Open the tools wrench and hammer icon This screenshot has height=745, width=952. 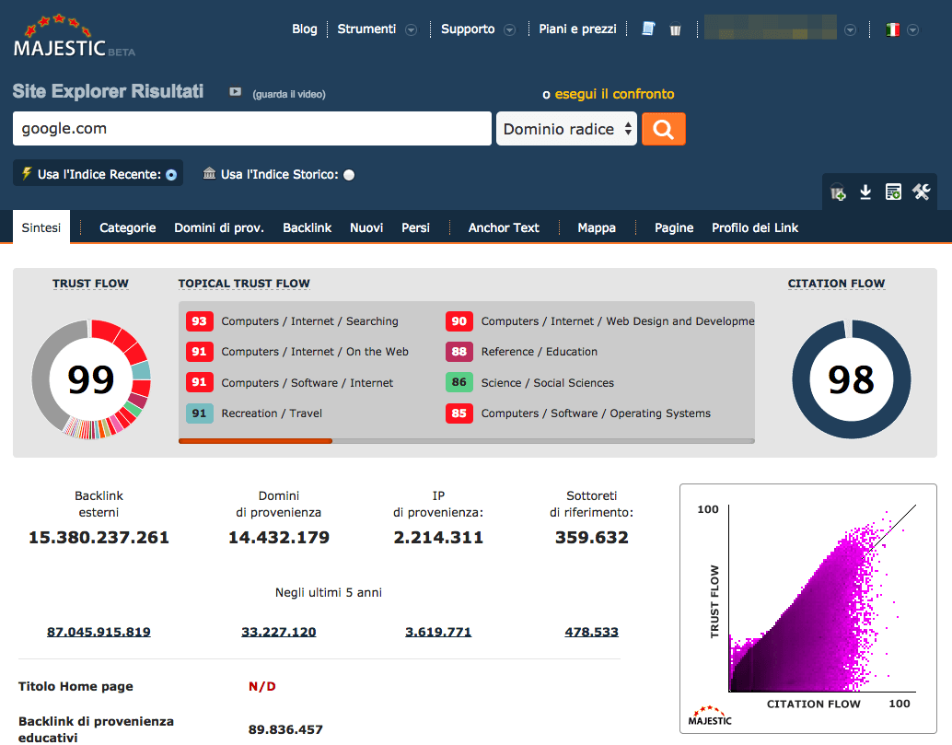click(x=921, y=192)
